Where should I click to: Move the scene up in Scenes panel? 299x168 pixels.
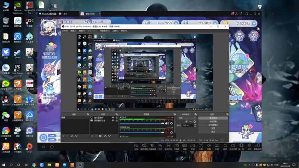tap(72, 136)
